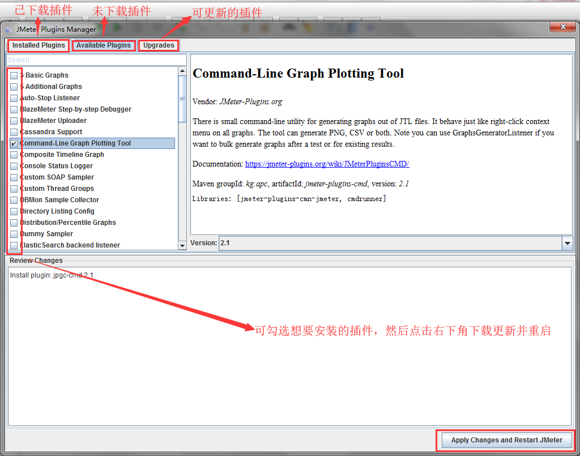
Task: Open the JMeterPluginsCMD documentation link
Action: click(x=327, y=164)
